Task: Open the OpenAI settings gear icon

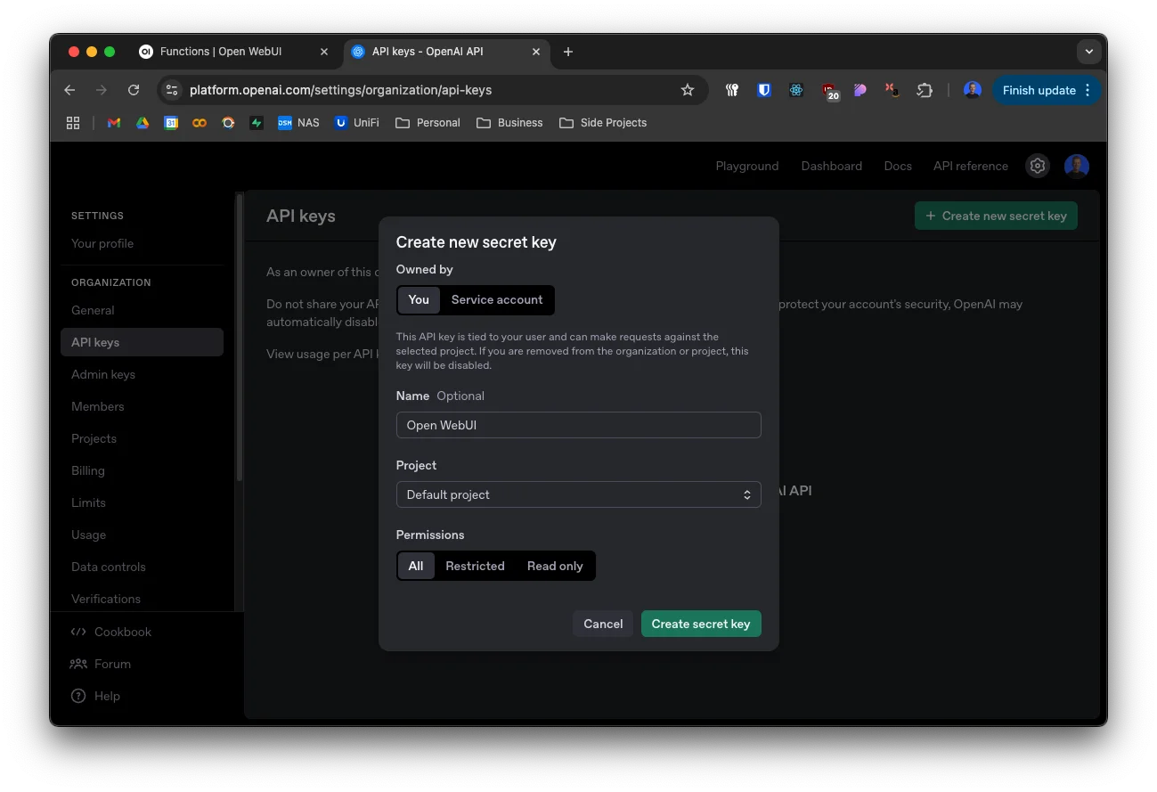Action: click(1037, 166)
